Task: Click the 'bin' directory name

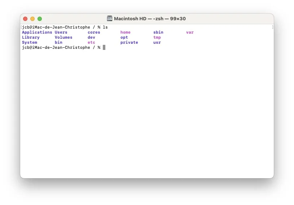Action: click(58, 42)
